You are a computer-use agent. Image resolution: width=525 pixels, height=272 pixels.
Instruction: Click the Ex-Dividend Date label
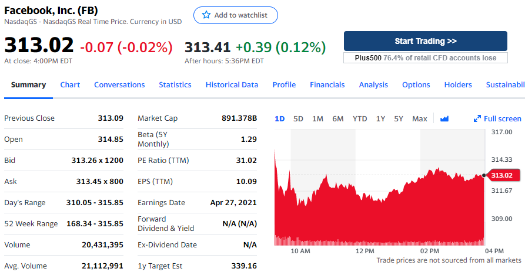167,244
